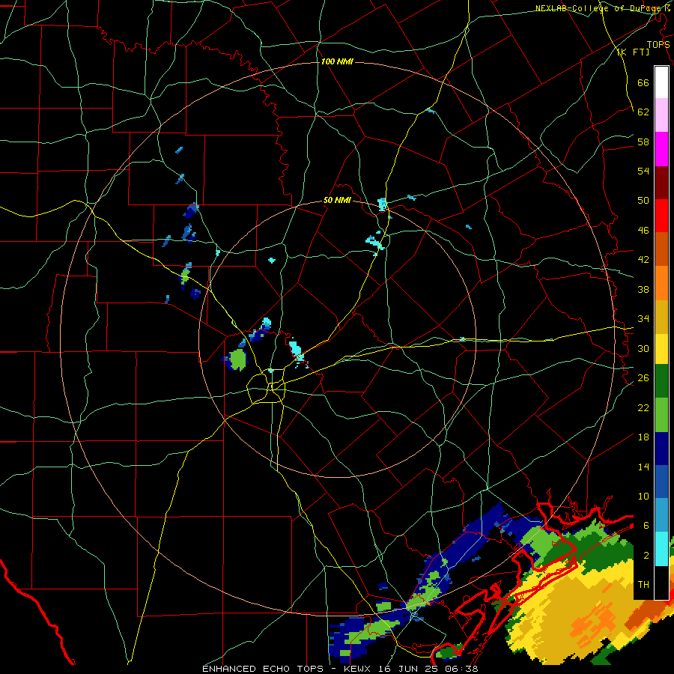Click the bright orange swatch in the legend
This screenshot has width=674, height=674.
pyautogui.click(x=661, y=283)
